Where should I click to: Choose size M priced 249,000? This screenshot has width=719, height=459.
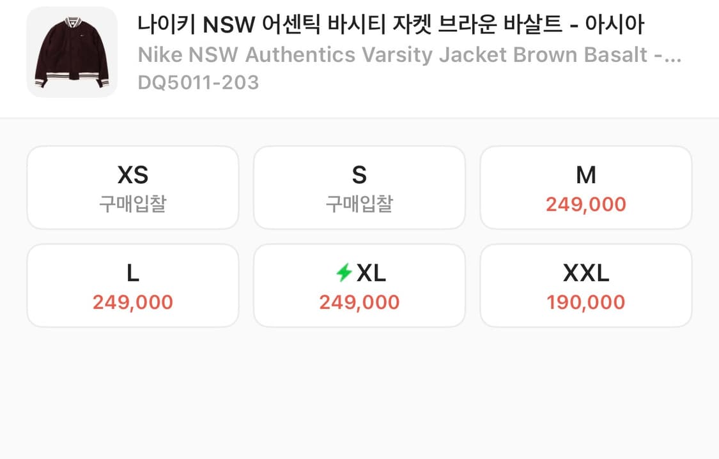pyautogui.click(x=585, y=187)
